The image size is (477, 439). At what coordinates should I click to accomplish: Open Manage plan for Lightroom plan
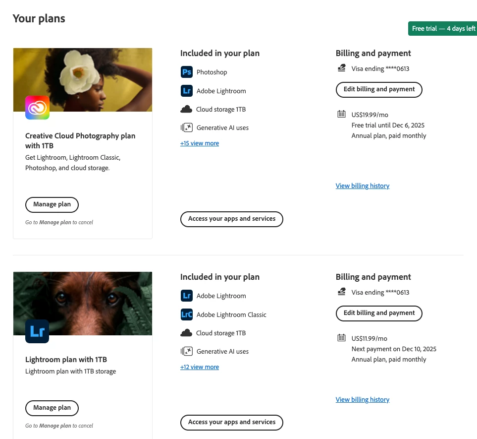(52, 408)
